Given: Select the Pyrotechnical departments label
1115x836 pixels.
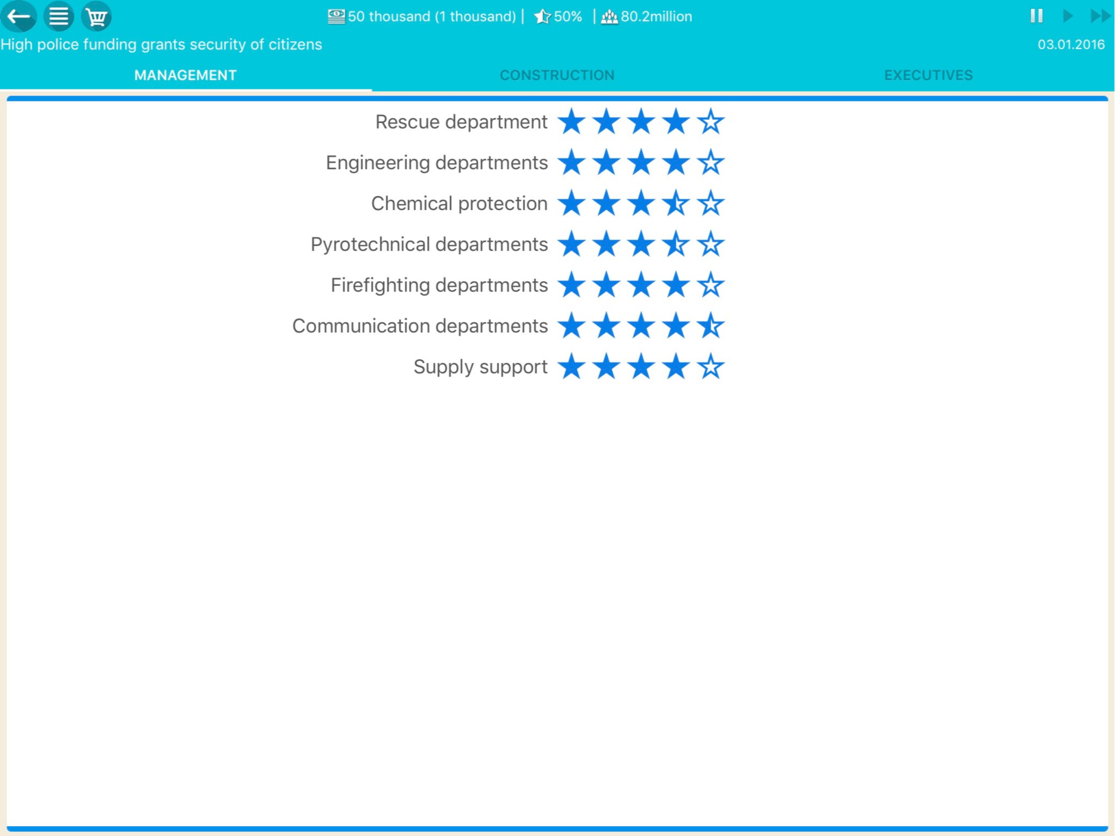Looking at the screenshot, I should tap(429, 245).
